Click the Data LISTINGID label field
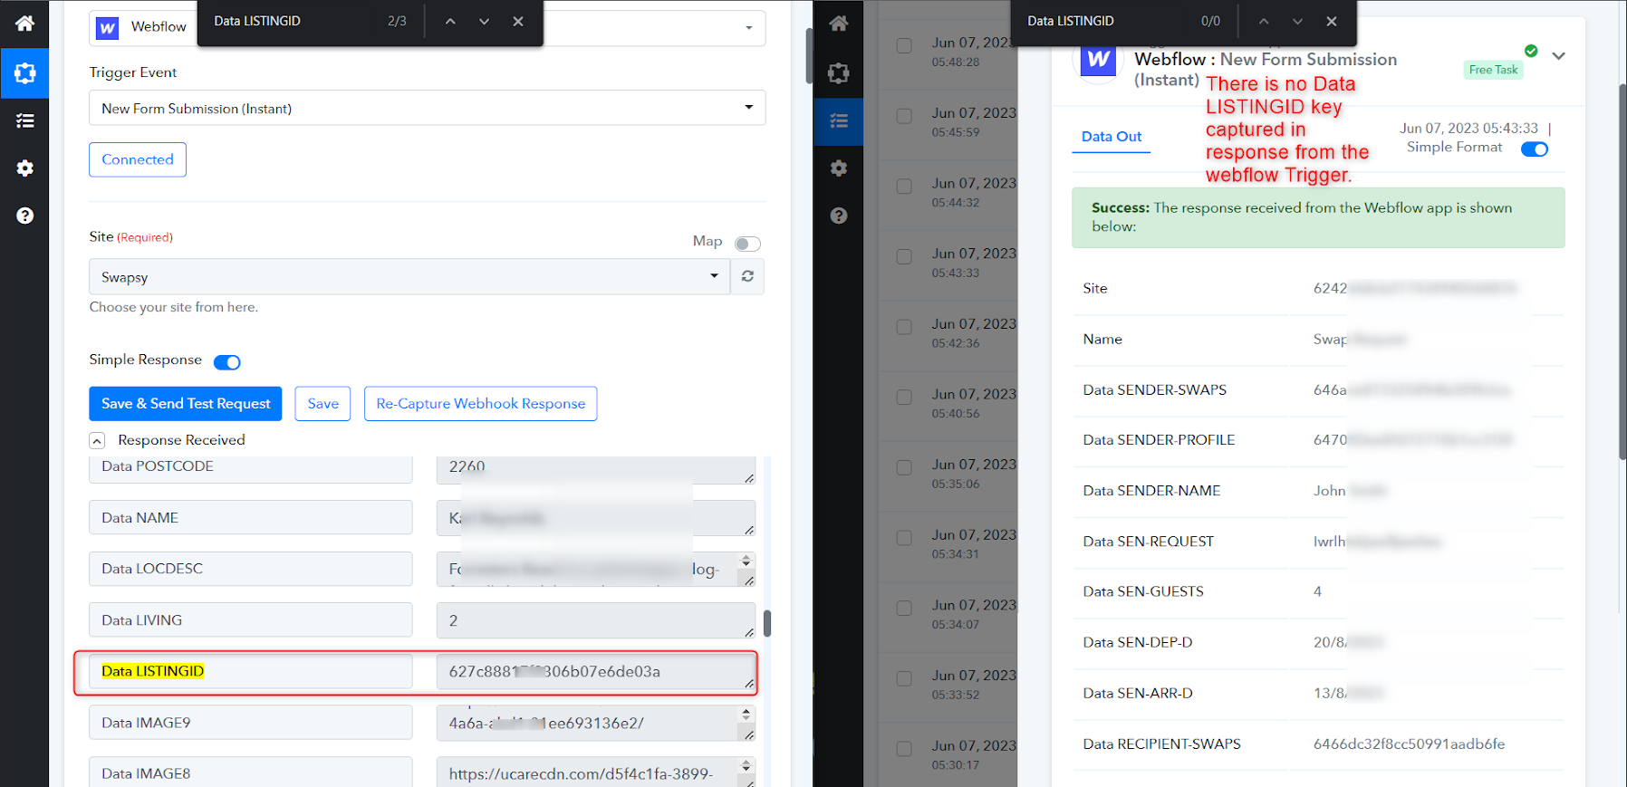This screenshot has width=1627, height=787. click(251, 671)
